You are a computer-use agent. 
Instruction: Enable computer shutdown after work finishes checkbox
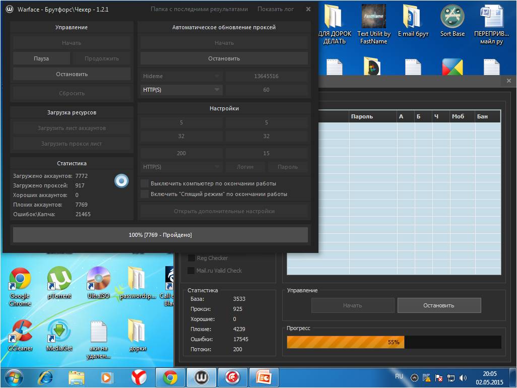145,183
